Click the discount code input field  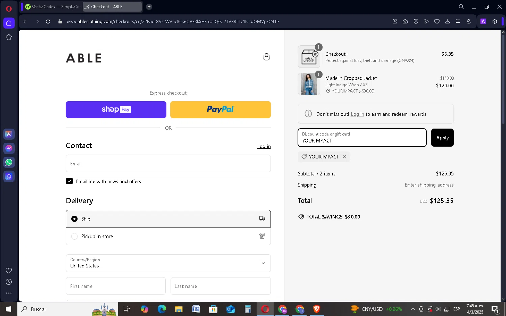click(362, 137)
